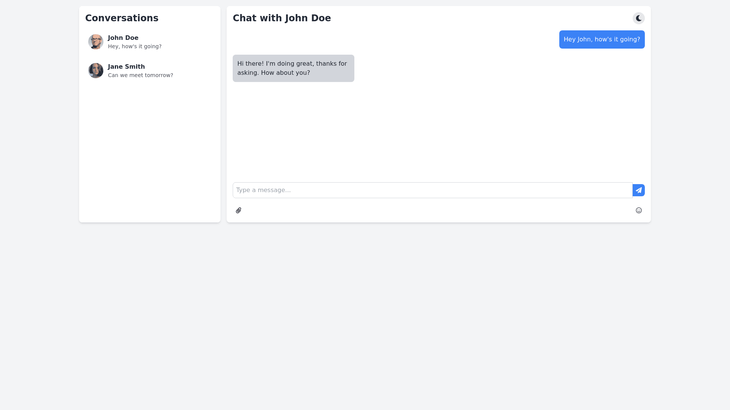
Task: Toggle dark mode with the moon icon
Action: (x=638, y=18)
